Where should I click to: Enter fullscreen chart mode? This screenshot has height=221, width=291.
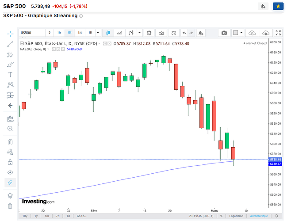[x=278, y=33]
